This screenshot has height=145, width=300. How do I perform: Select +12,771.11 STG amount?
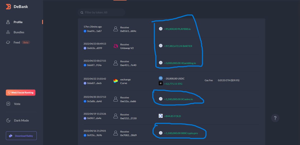[173, 84]
